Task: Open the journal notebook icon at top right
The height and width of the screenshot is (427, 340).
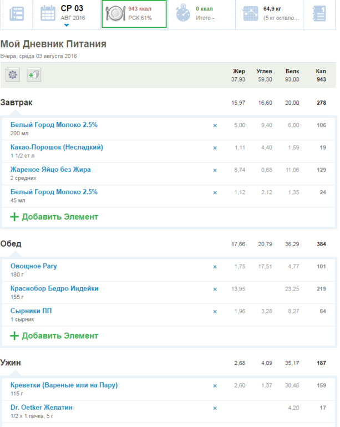Action: [319, 14]
